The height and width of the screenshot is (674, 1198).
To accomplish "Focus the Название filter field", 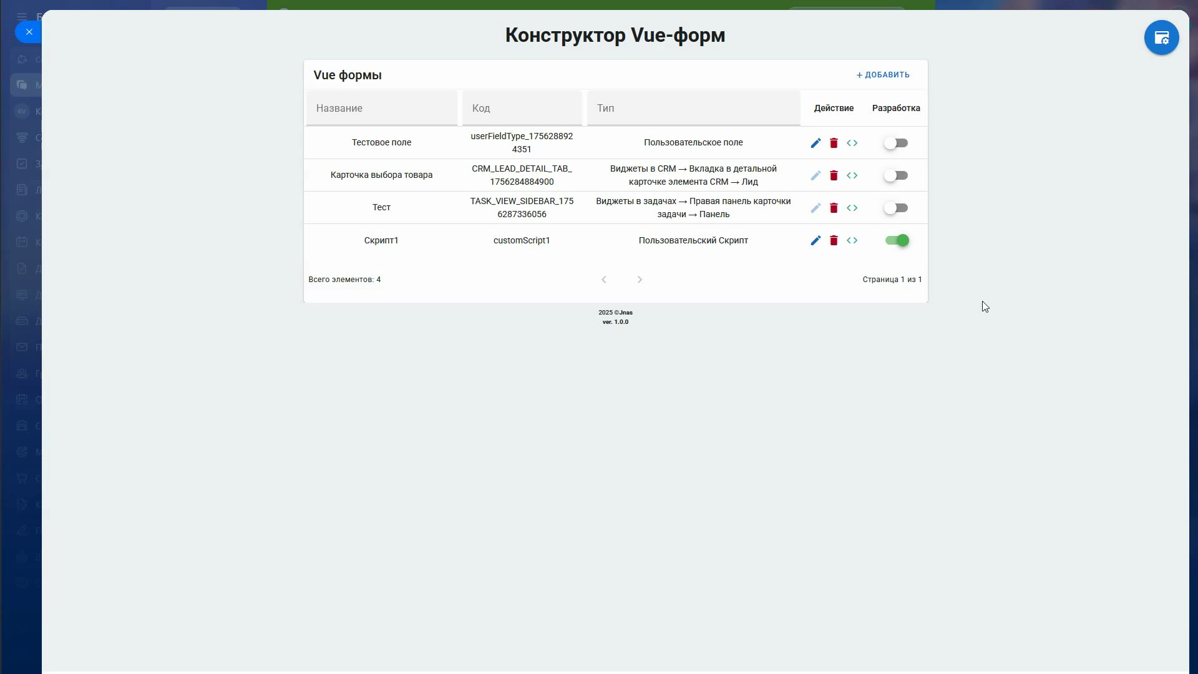I will 381,108.
